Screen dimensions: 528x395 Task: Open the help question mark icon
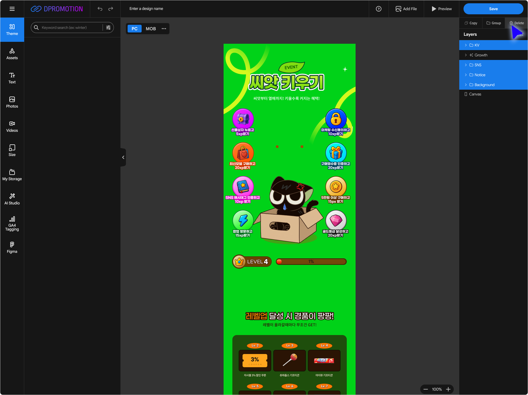pyautogui.click(x=379, y=9)
